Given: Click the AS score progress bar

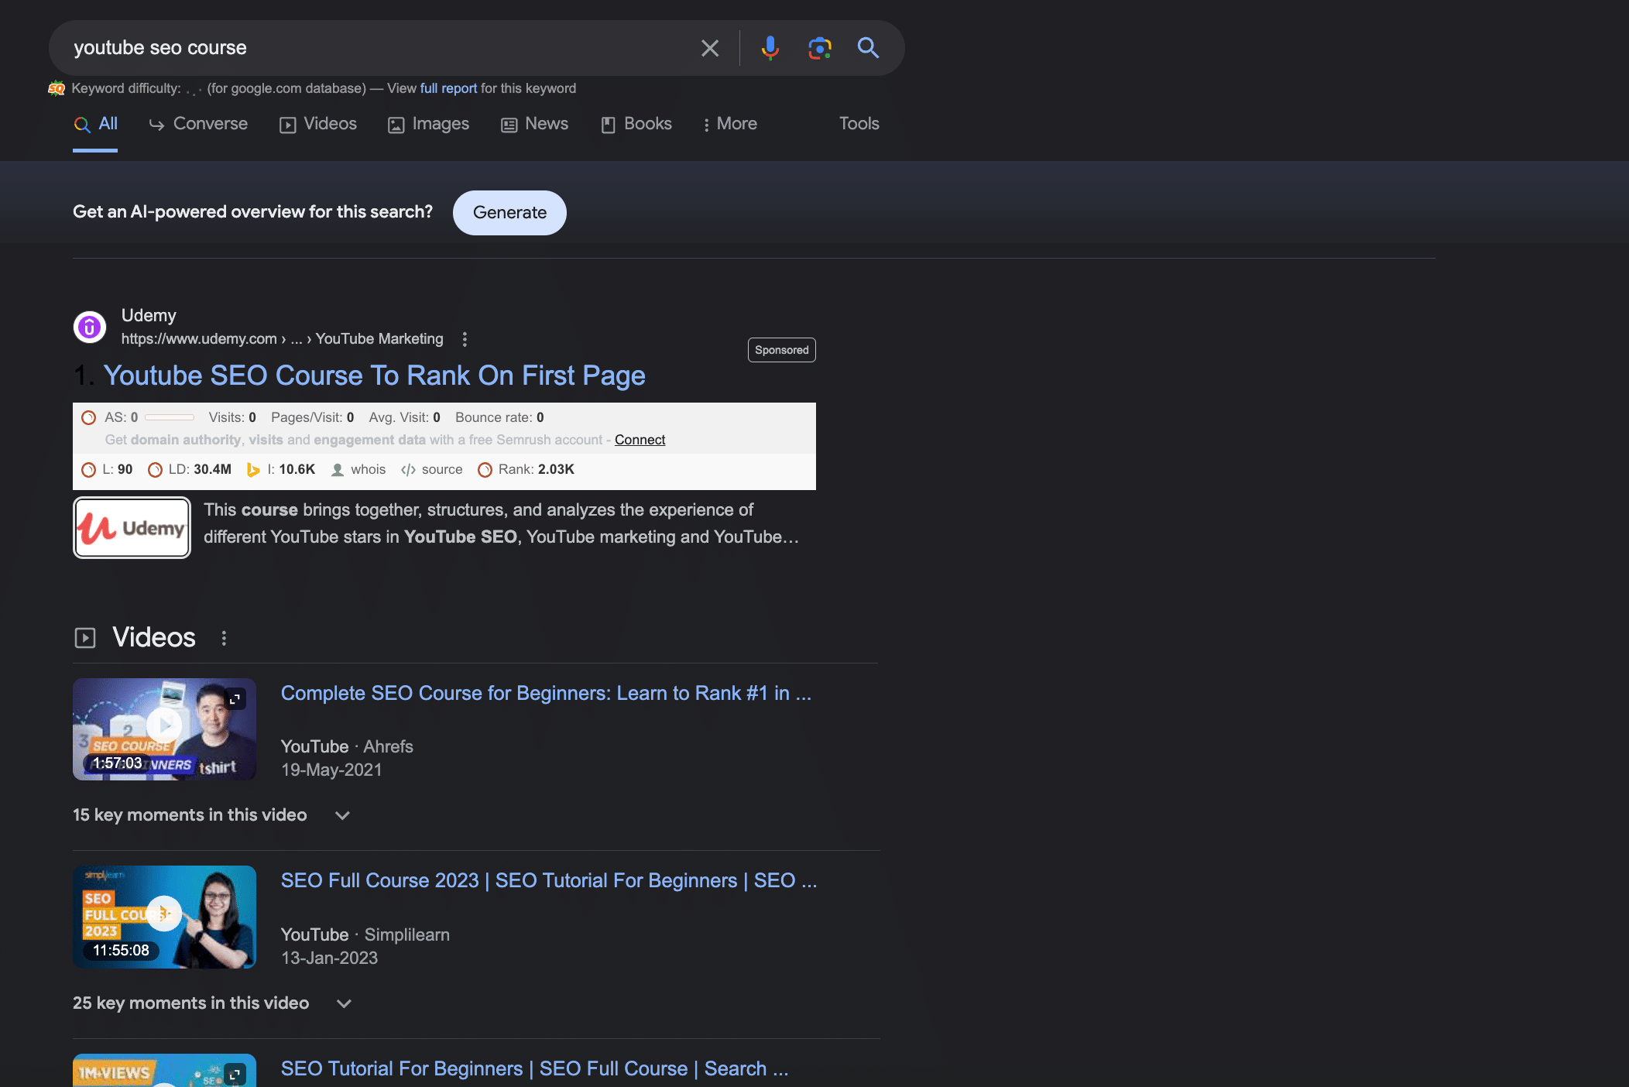Looking at the screenshot, I should click(169, 417).
